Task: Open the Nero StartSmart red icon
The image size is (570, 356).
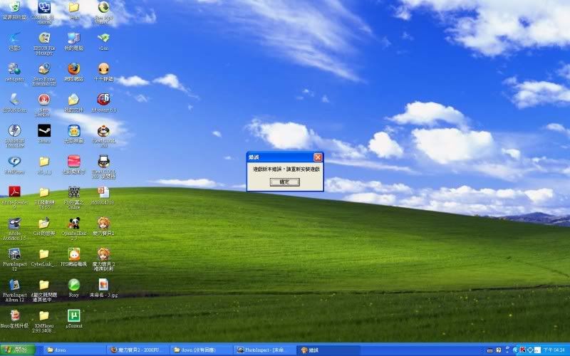Action: 44,105
